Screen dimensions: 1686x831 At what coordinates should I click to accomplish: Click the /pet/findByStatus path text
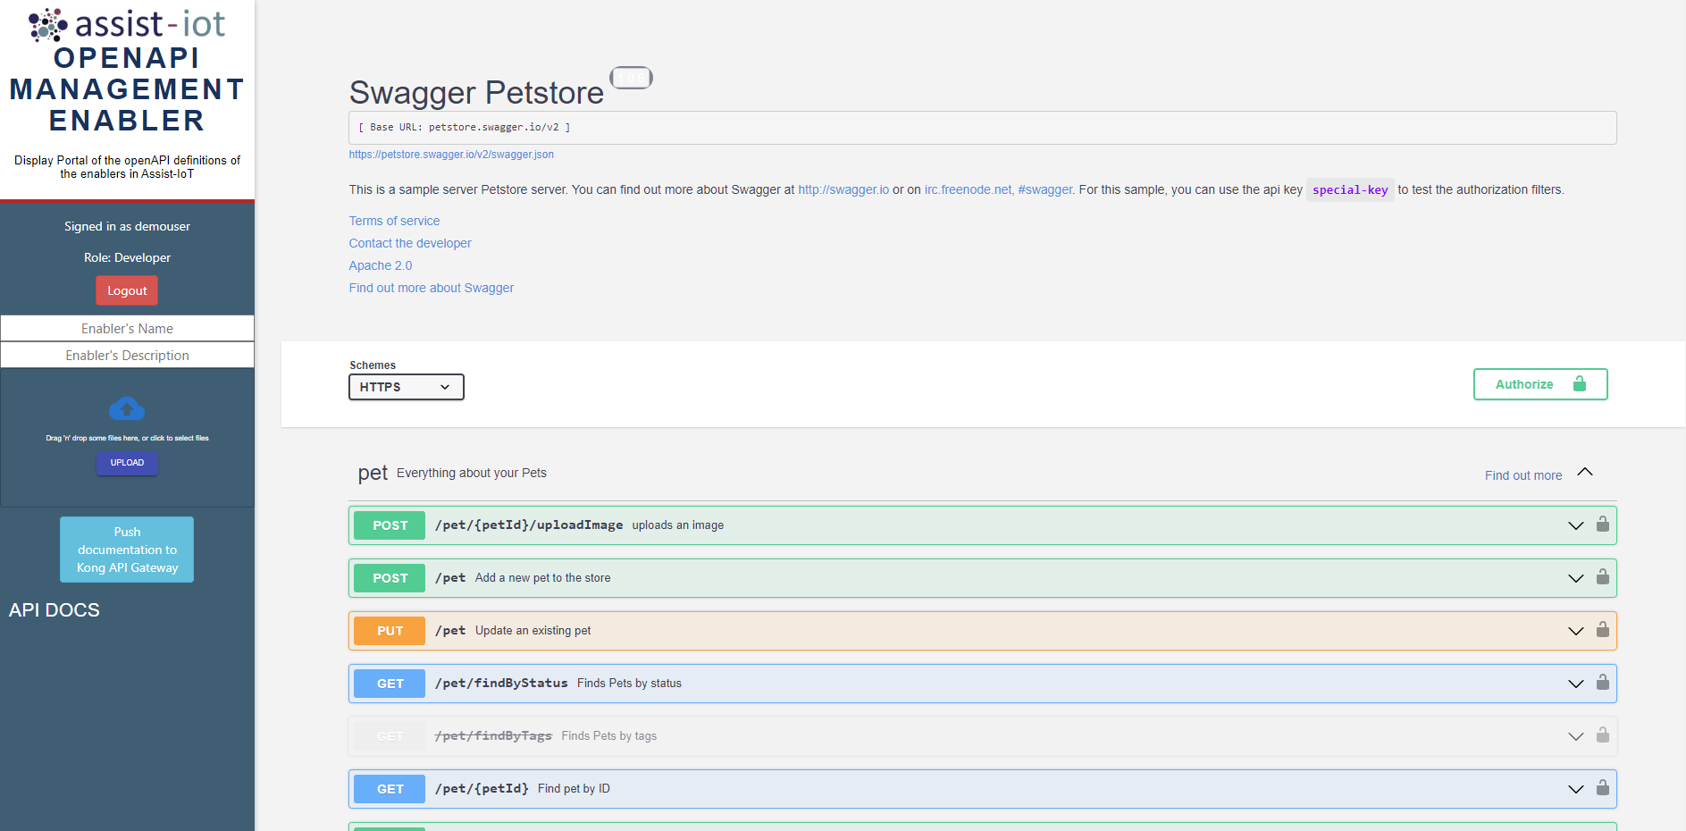501,683
